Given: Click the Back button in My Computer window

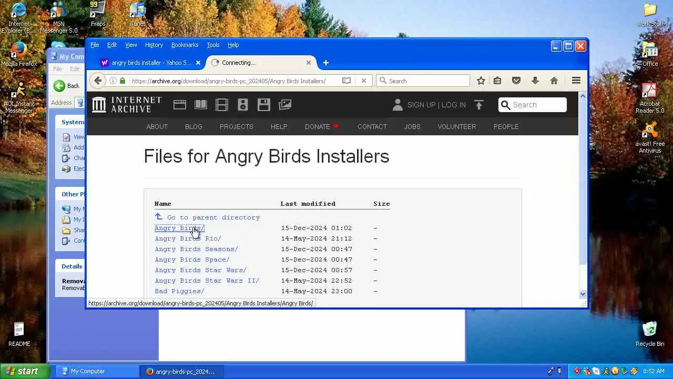Looking at the screenshot, I should (67, 86).
